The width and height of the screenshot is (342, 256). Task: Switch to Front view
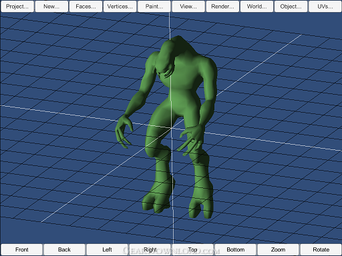(x=21, y=249)
